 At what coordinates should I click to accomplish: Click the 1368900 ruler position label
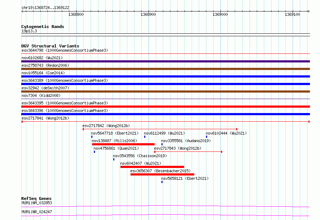click(x=148, y=14)
